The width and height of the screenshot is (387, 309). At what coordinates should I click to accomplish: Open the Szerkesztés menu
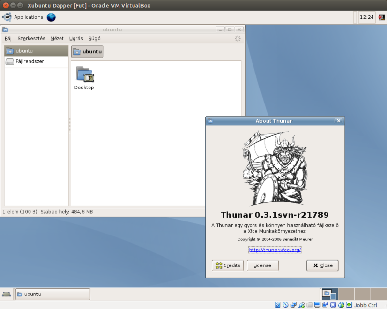(x=31, y=39)
